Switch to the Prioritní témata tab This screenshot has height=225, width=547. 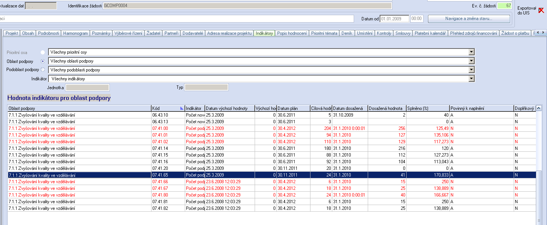point(324,33)
